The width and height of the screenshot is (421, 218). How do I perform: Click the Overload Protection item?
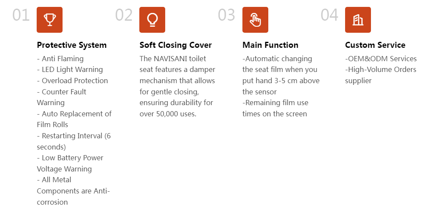[72, 81]
